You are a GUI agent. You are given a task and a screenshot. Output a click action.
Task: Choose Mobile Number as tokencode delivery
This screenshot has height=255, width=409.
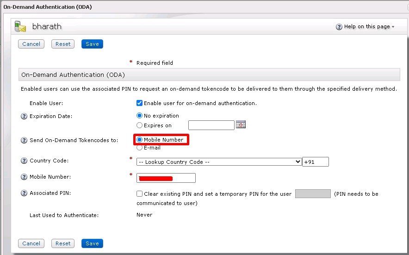140,140
